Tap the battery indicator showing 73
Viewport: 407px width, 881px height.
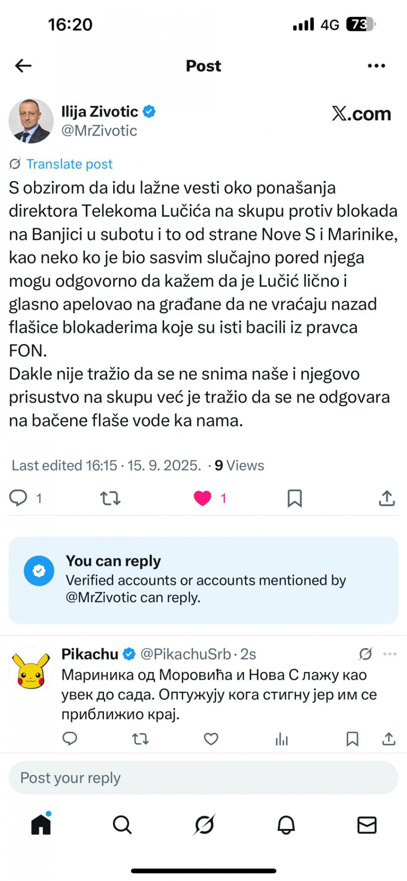pyautogui.click(x=360, y=24)
